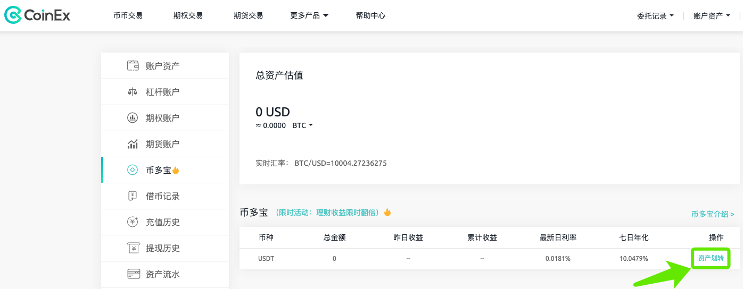Click the 总资产估值 heading
The height and width of the screenshot is (289, 743).
279,75
